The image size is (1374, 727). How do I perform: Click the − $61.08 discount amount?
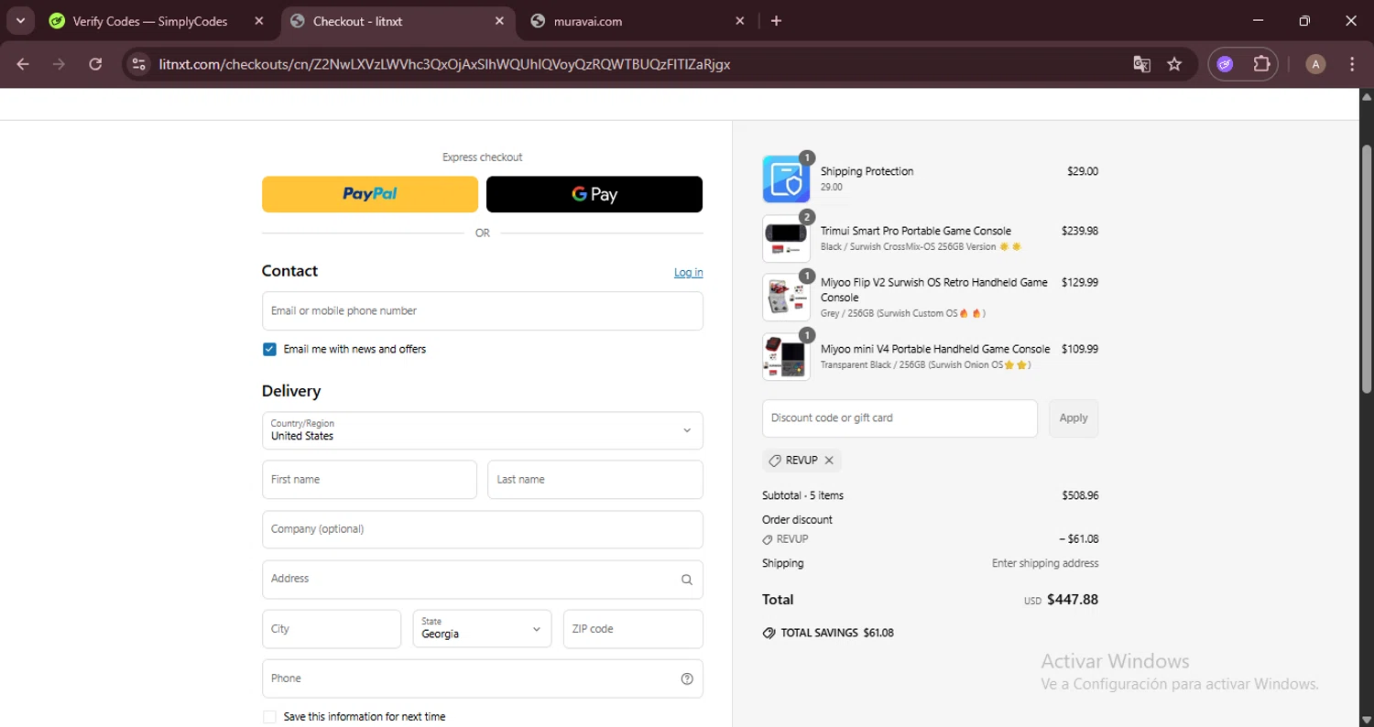[x=1078, y=539]
